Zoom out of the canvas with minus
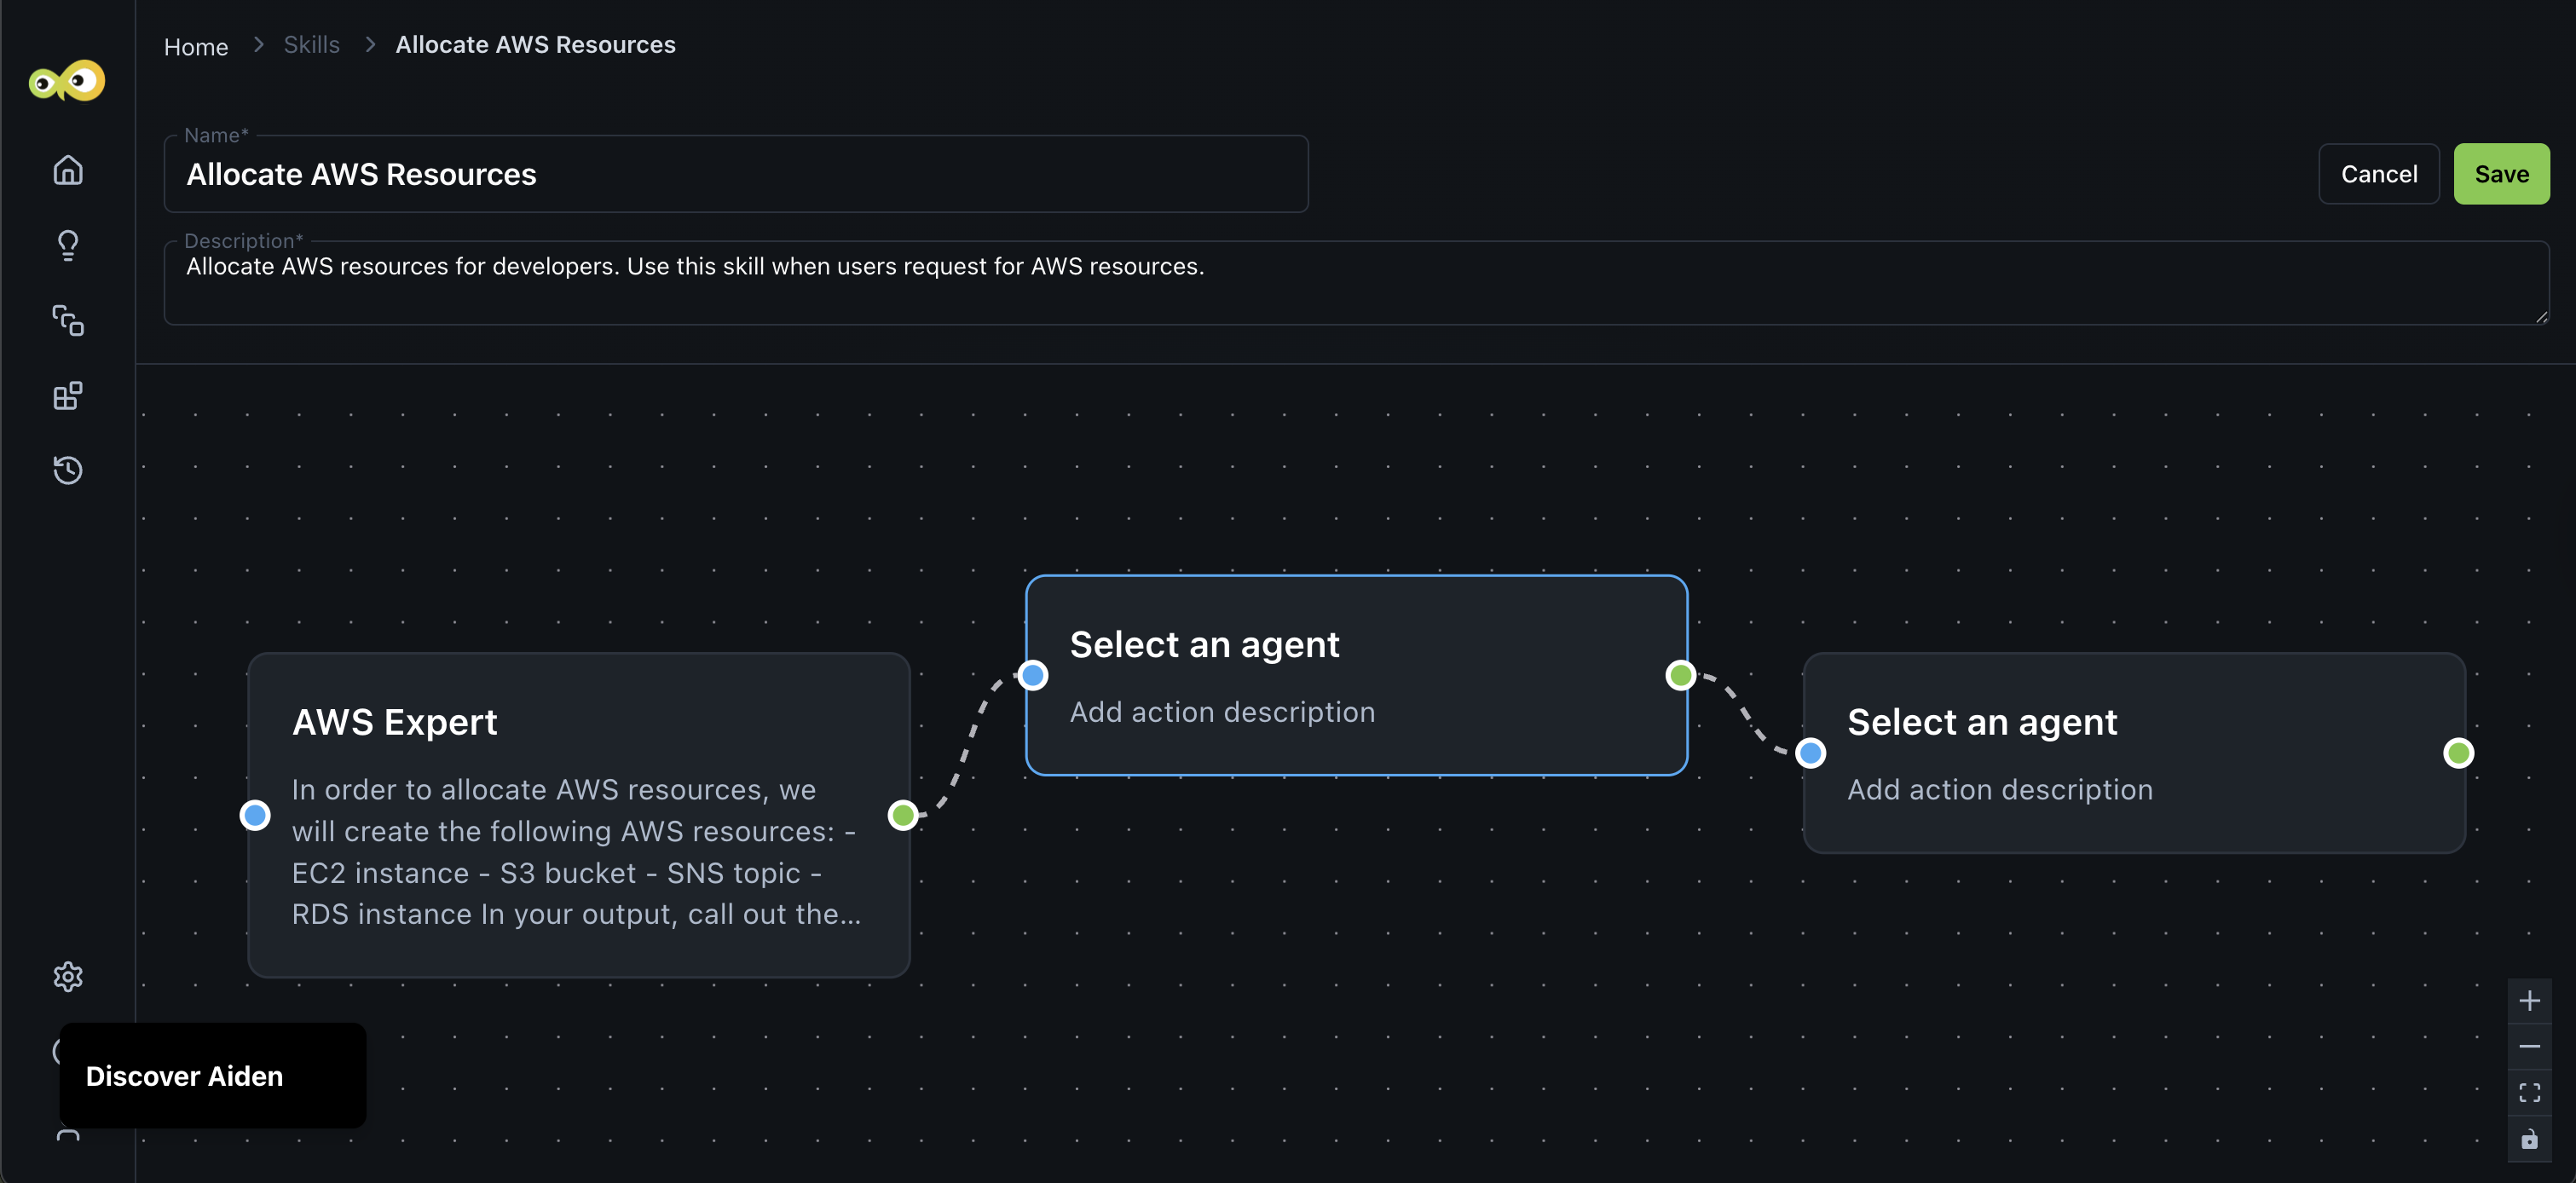The image size is (2576, 1183). [x=2529, y=1047]
